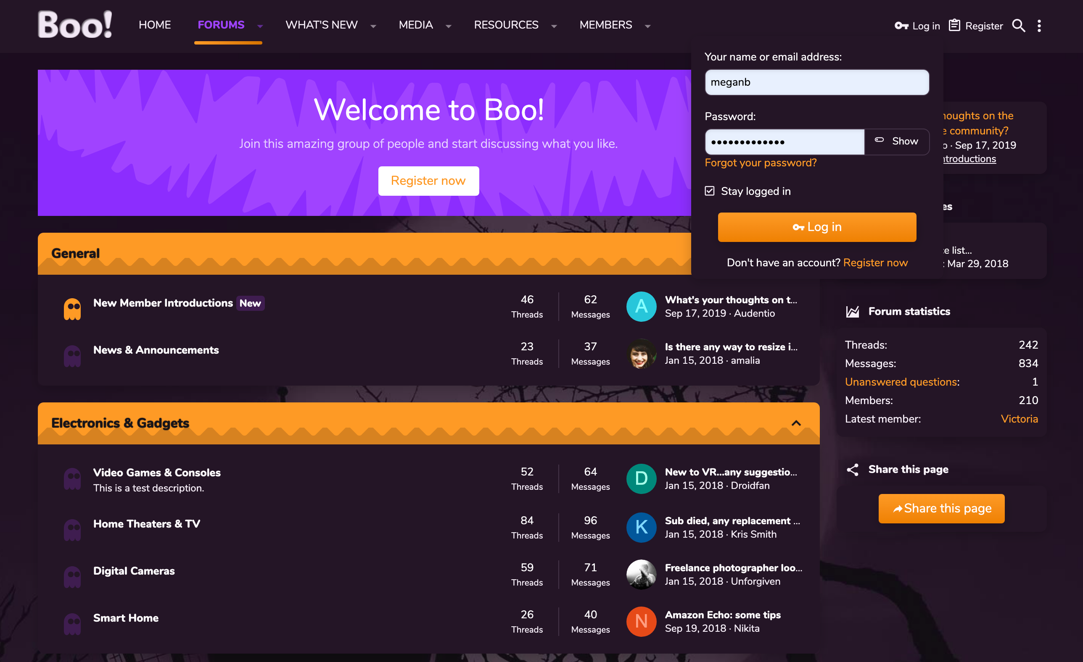Expand the Forums dropdown arrow
The width and height of the screenshot is (1083, 662).
(260, 26)
